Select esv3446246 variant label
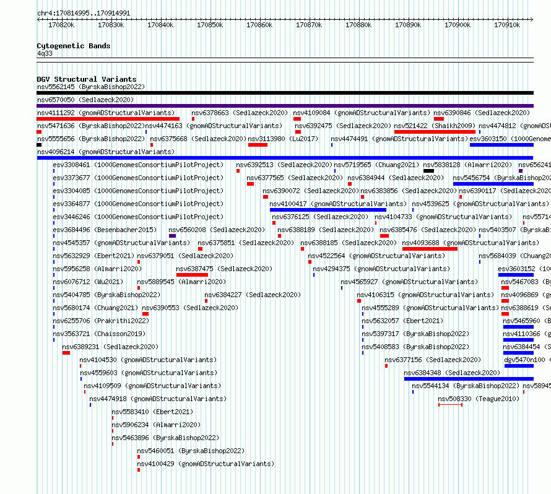This screenshot has height=494, width=551. pyautogui.click(x=138, y=217)
